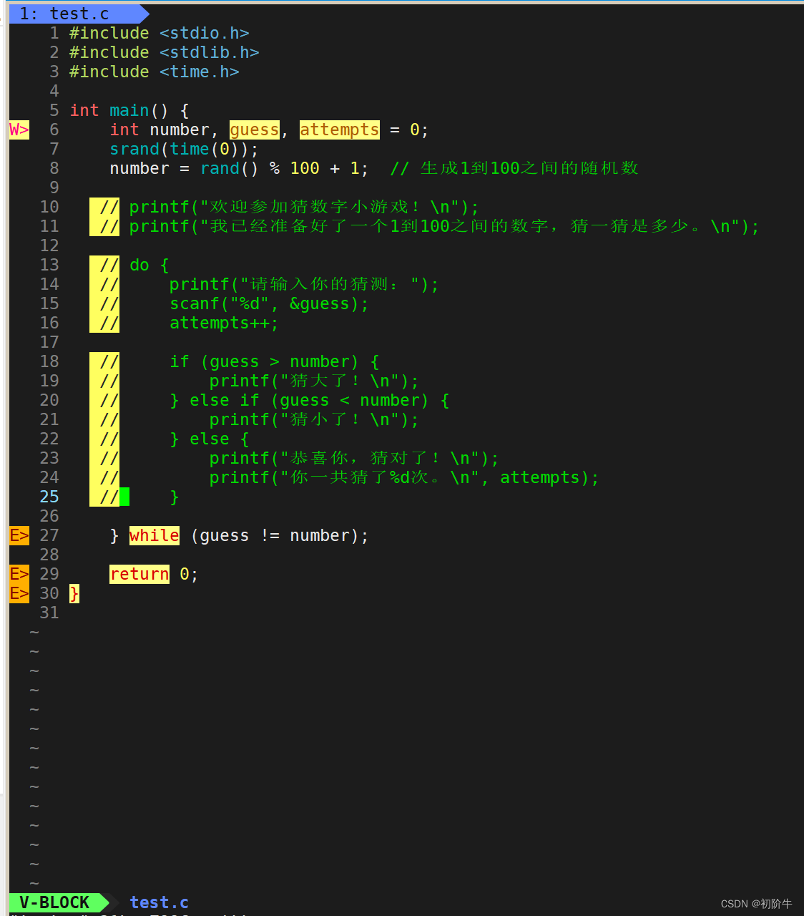
Task: Click the highlighted 'while' keyword on line 27
Action: click(154, 535)
